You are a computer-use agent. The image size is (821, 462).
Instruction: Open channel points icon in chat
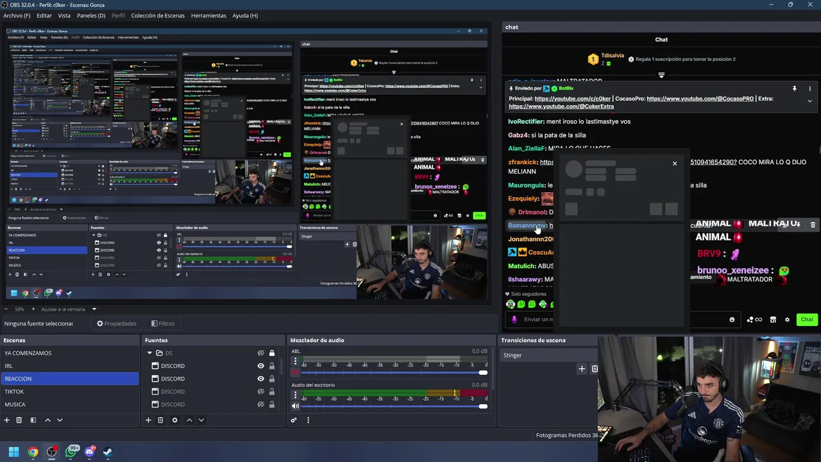coord(754,320)
